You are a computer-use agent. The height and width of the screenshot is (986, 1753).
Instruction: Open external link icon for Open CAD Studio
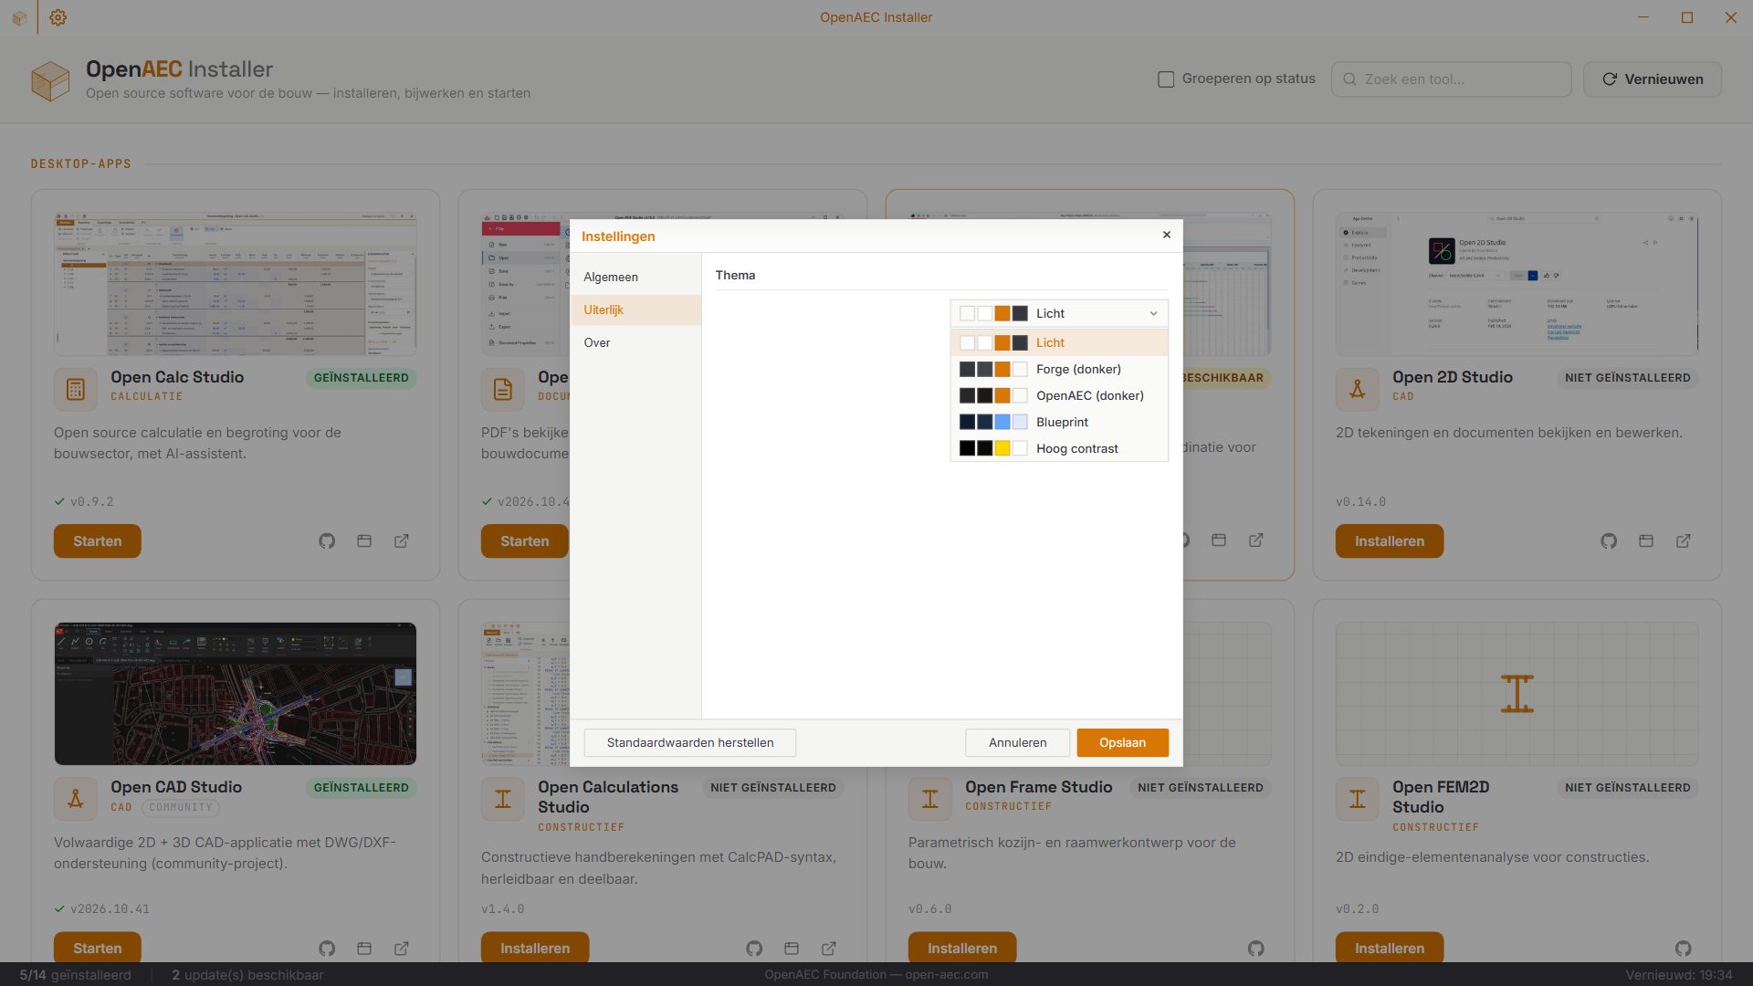pos(402,949)
